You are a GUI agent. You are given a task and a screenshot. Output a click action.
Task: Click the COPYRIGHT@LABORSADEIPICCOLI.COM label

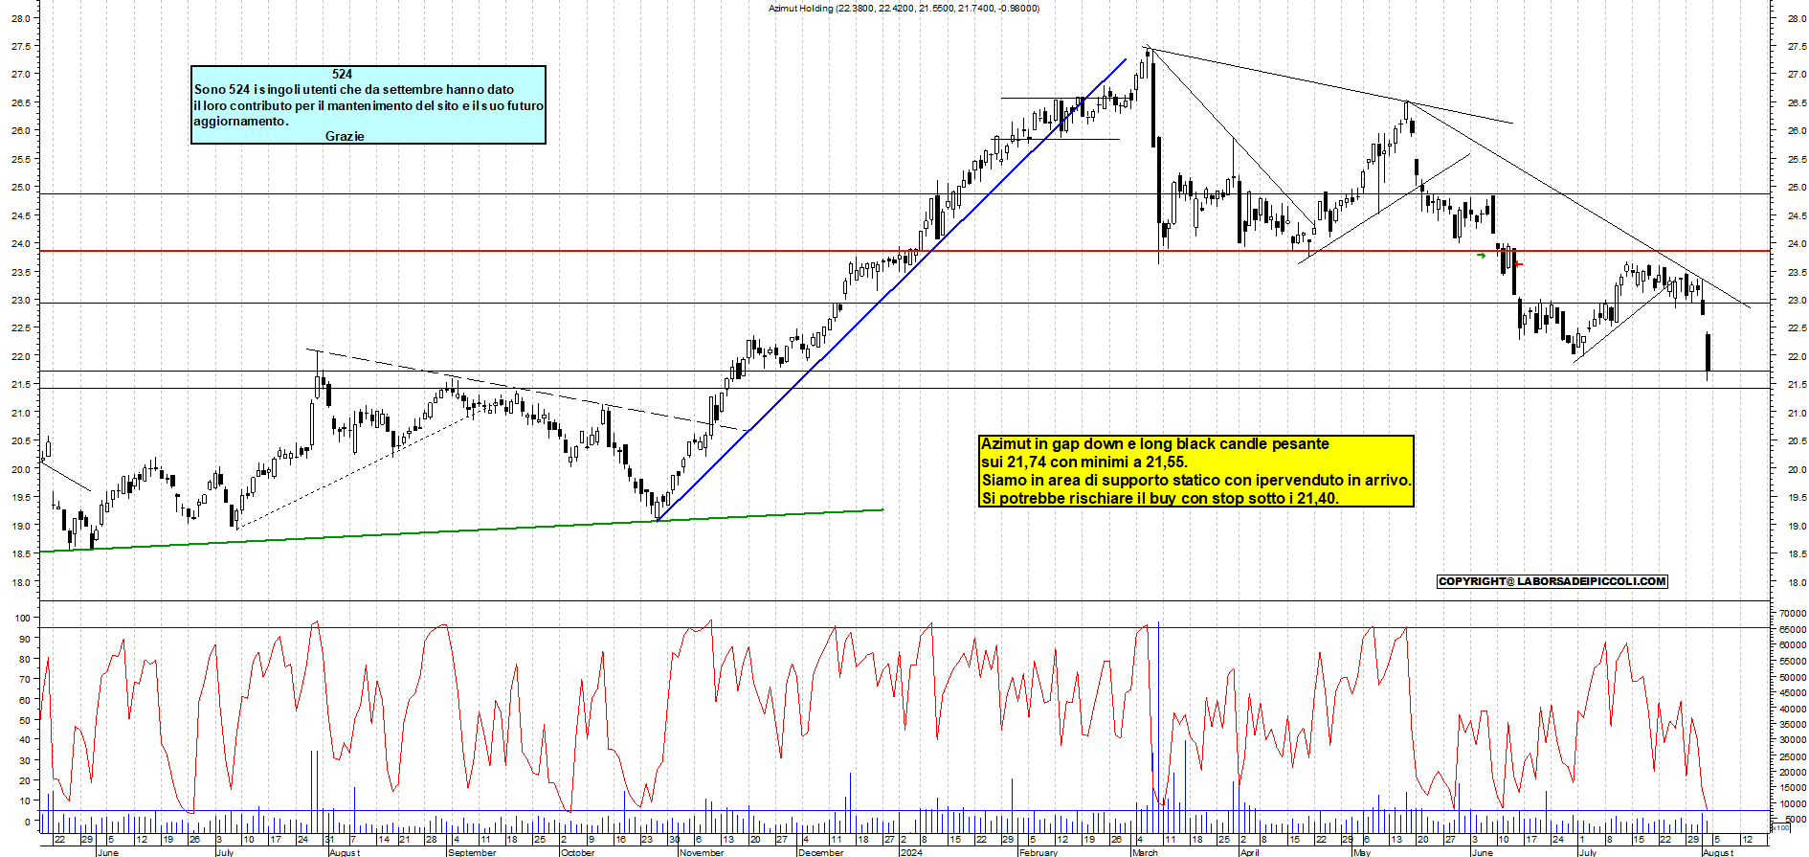coord(1552,581)
